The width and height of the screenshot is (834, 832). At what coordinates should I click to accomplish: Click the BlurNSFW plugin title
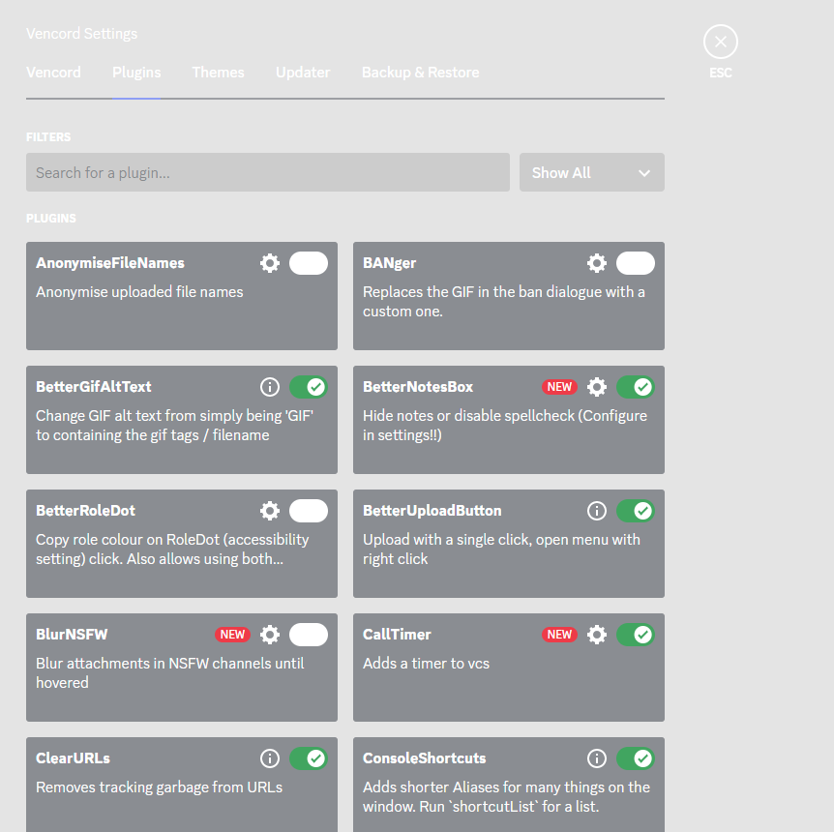[x=72, y=635]
